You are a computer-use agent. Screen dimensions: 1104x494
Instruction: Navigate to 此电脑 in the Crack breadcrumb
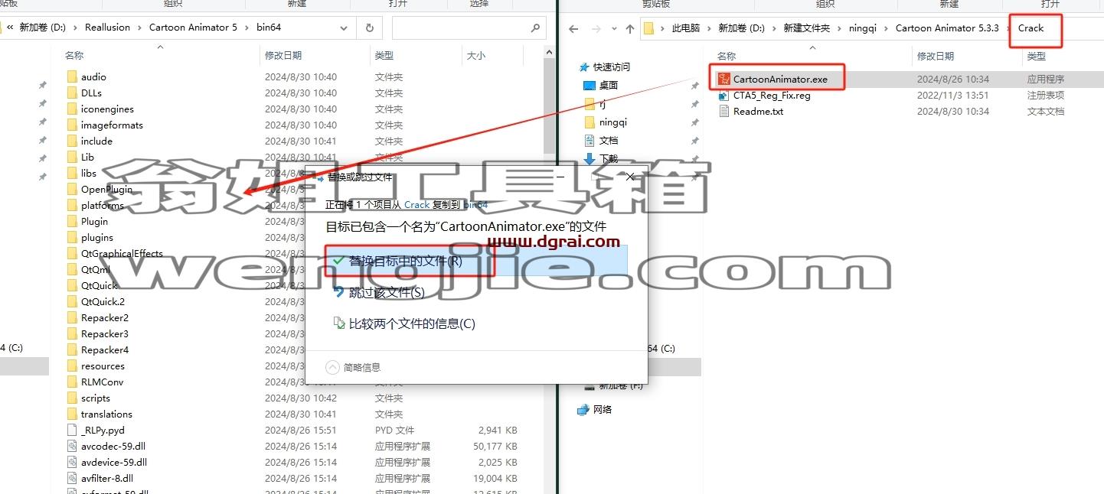pyautogui.click(x=685, y=28)
